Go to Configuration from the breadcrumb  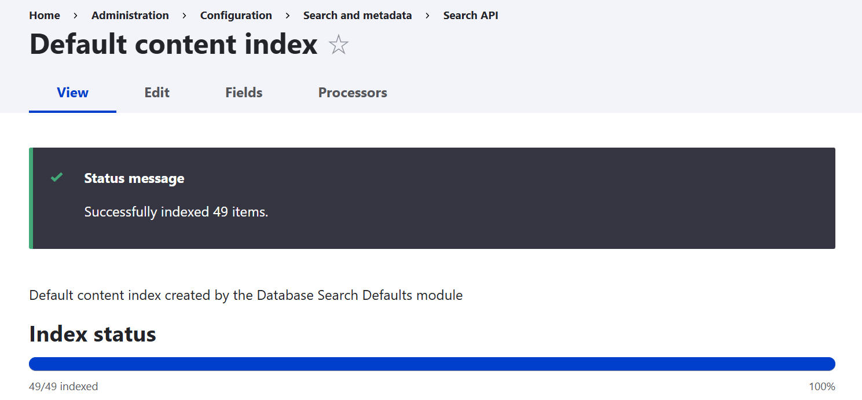click(x=236, y=16)
